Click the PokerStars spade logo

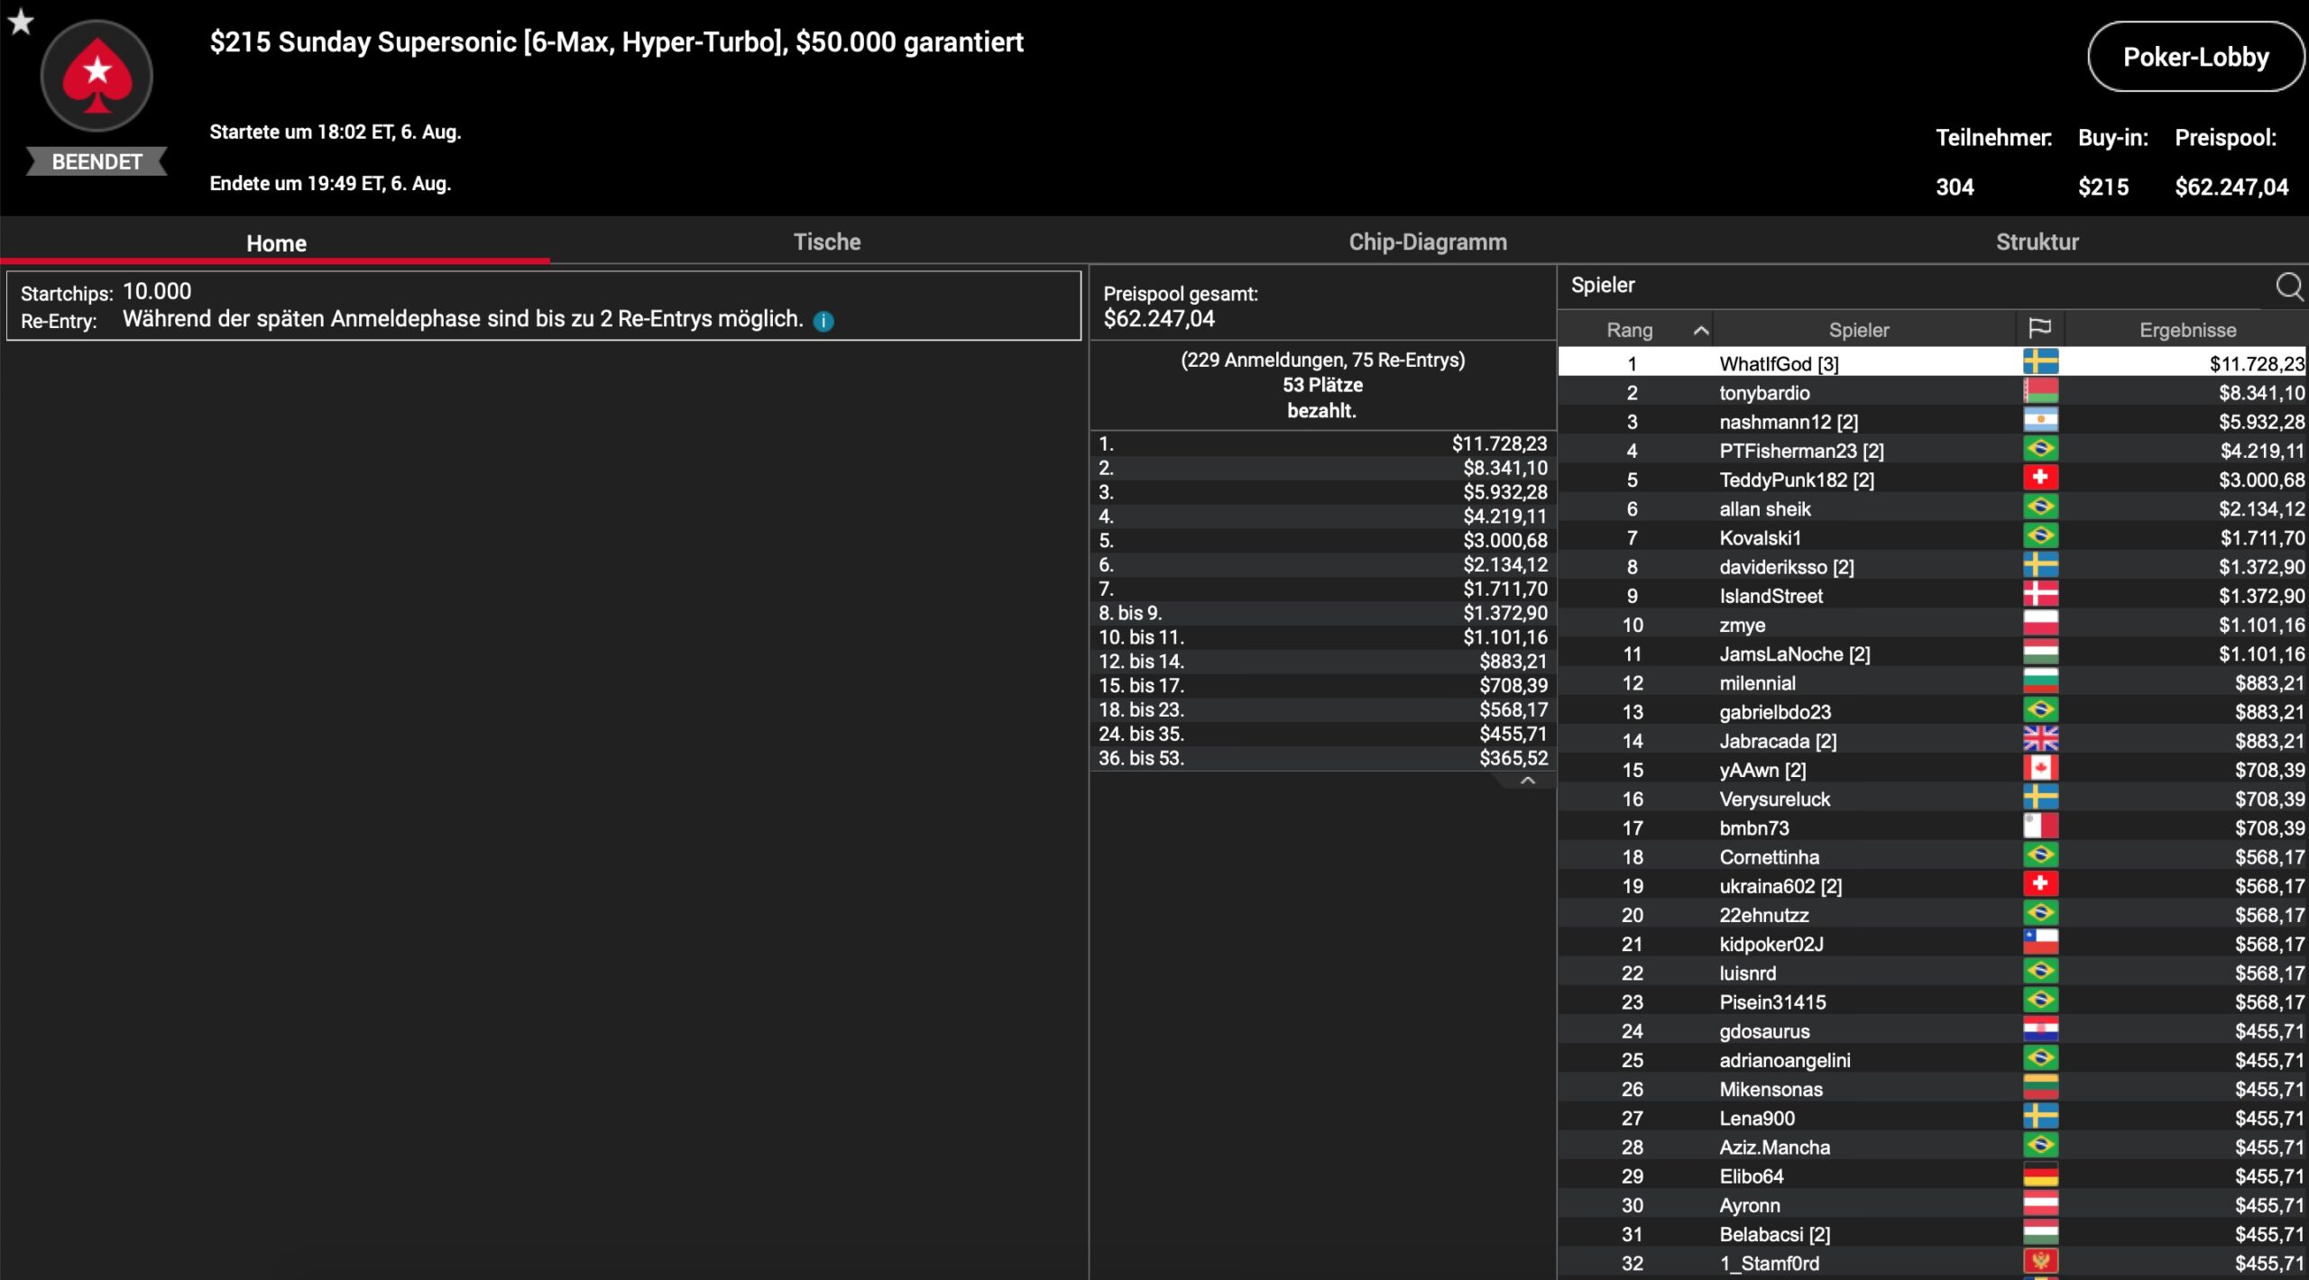tap(97, 77)
